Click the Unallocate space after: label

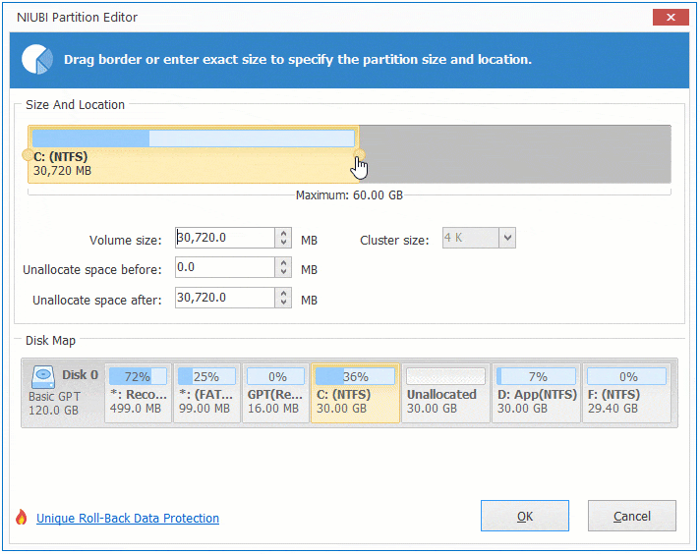pos(97,301)
